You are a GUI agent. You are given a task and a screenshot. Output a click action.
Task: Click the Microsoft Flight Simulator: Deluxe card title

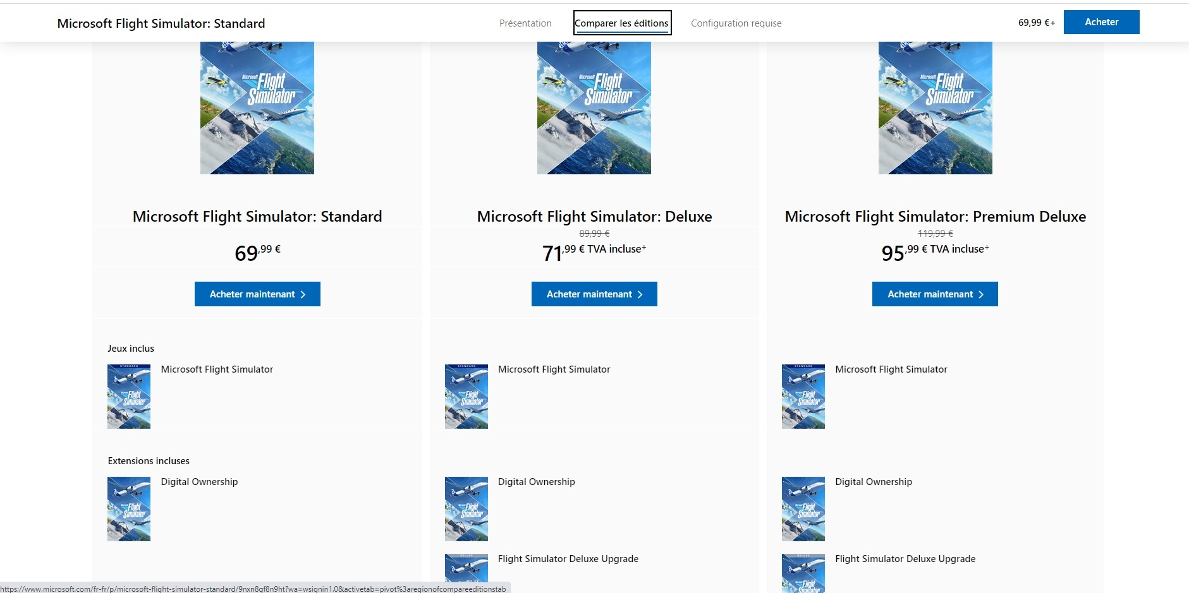pyautogui.click(x=595, y=217)
